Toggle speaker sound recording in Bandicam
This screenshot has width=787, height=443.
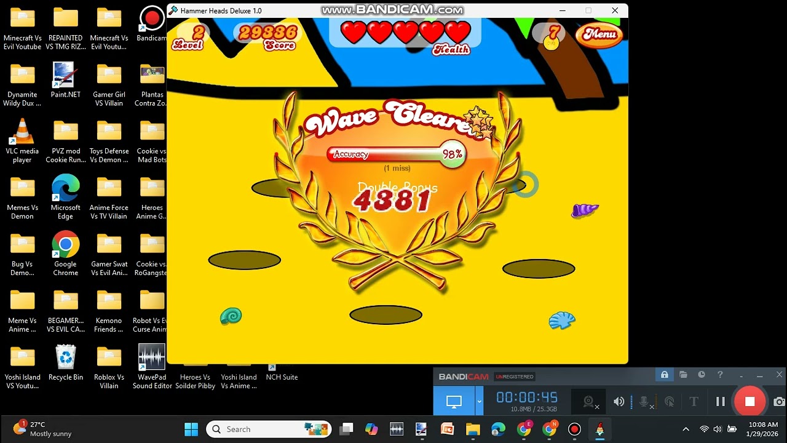point(619,402)
